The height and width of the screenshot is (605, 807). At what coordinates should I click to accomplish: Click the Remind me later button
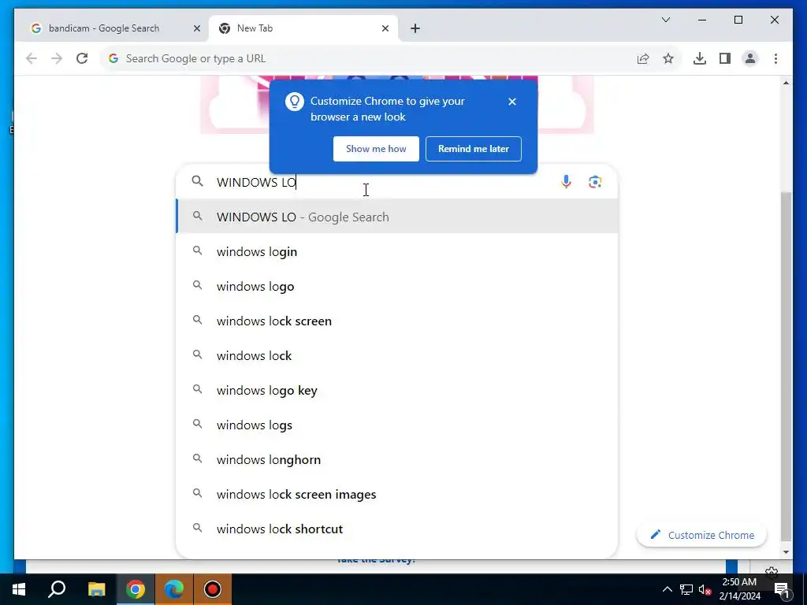click(474, 149)
